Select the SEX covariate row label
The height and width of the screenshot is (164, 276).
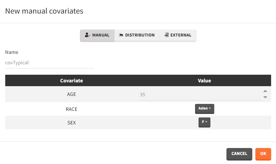(72, 123)
